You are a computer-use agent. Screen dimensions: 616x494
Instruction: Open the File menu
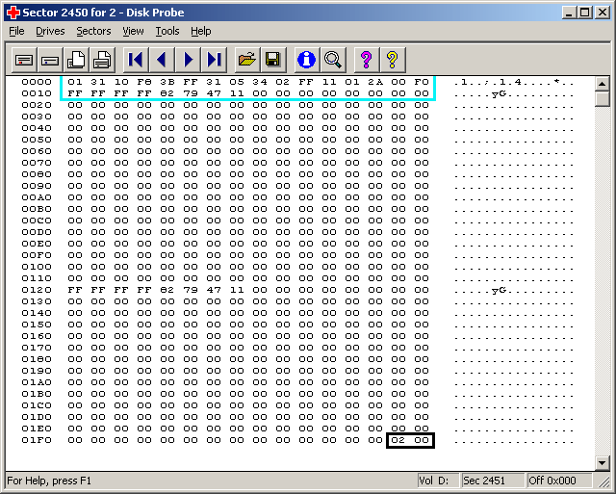point(16,31)
